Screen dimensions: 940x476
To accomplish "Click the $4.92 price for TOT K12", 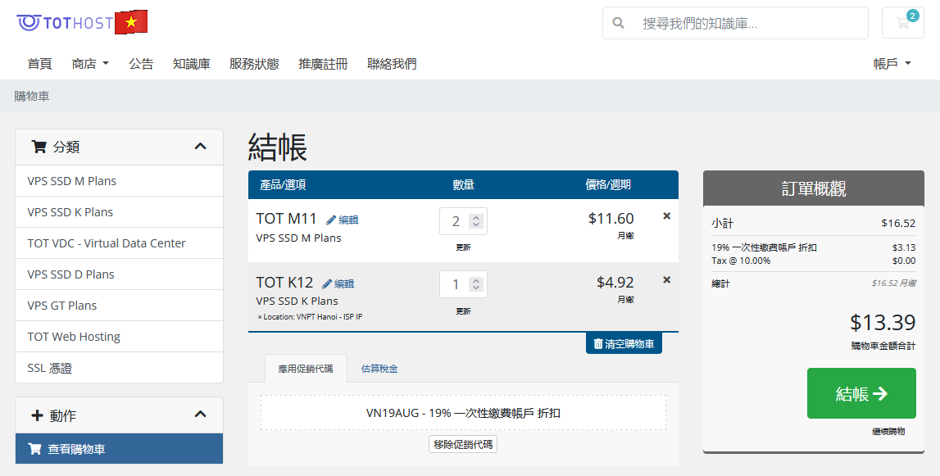I will pyautogui.click(x=615, y=282).
